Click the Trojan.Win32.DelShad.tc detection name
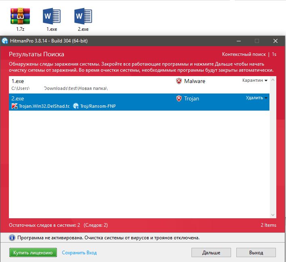The width and height of the screenshot is (286, 262). pyautogui.click(x=44, y=106)
